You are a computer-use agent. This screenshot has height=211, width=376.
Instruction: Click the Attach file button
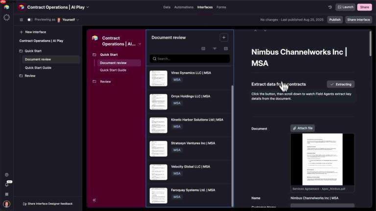click(x=303, y=128)
